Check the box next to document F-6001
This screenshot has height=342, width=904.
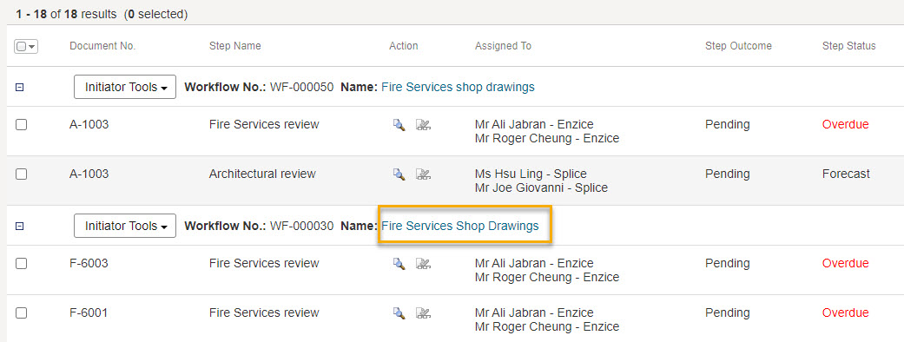click(x=22, y=313)
